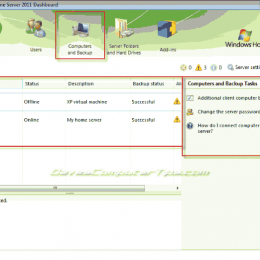
Task: Click the help question mark icon
Action: (190, 126)
